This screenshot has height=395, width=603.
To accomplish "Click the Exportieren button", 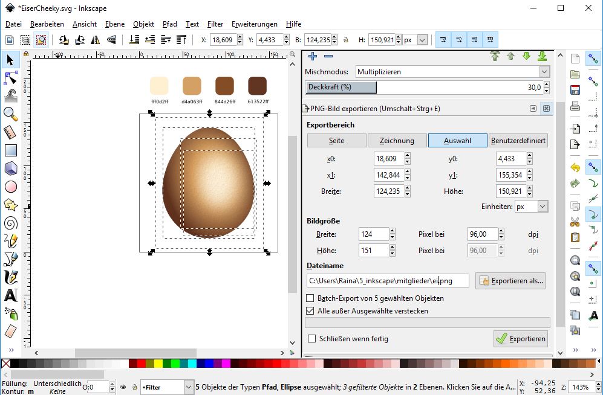I will [x=520, y=339].
